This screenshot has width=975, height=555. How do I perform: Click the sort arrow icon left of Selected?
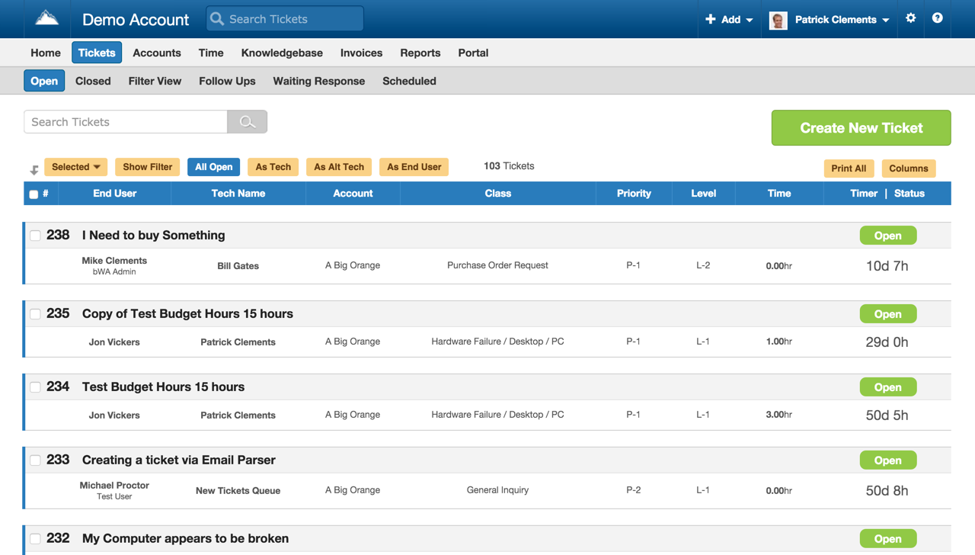34,169
